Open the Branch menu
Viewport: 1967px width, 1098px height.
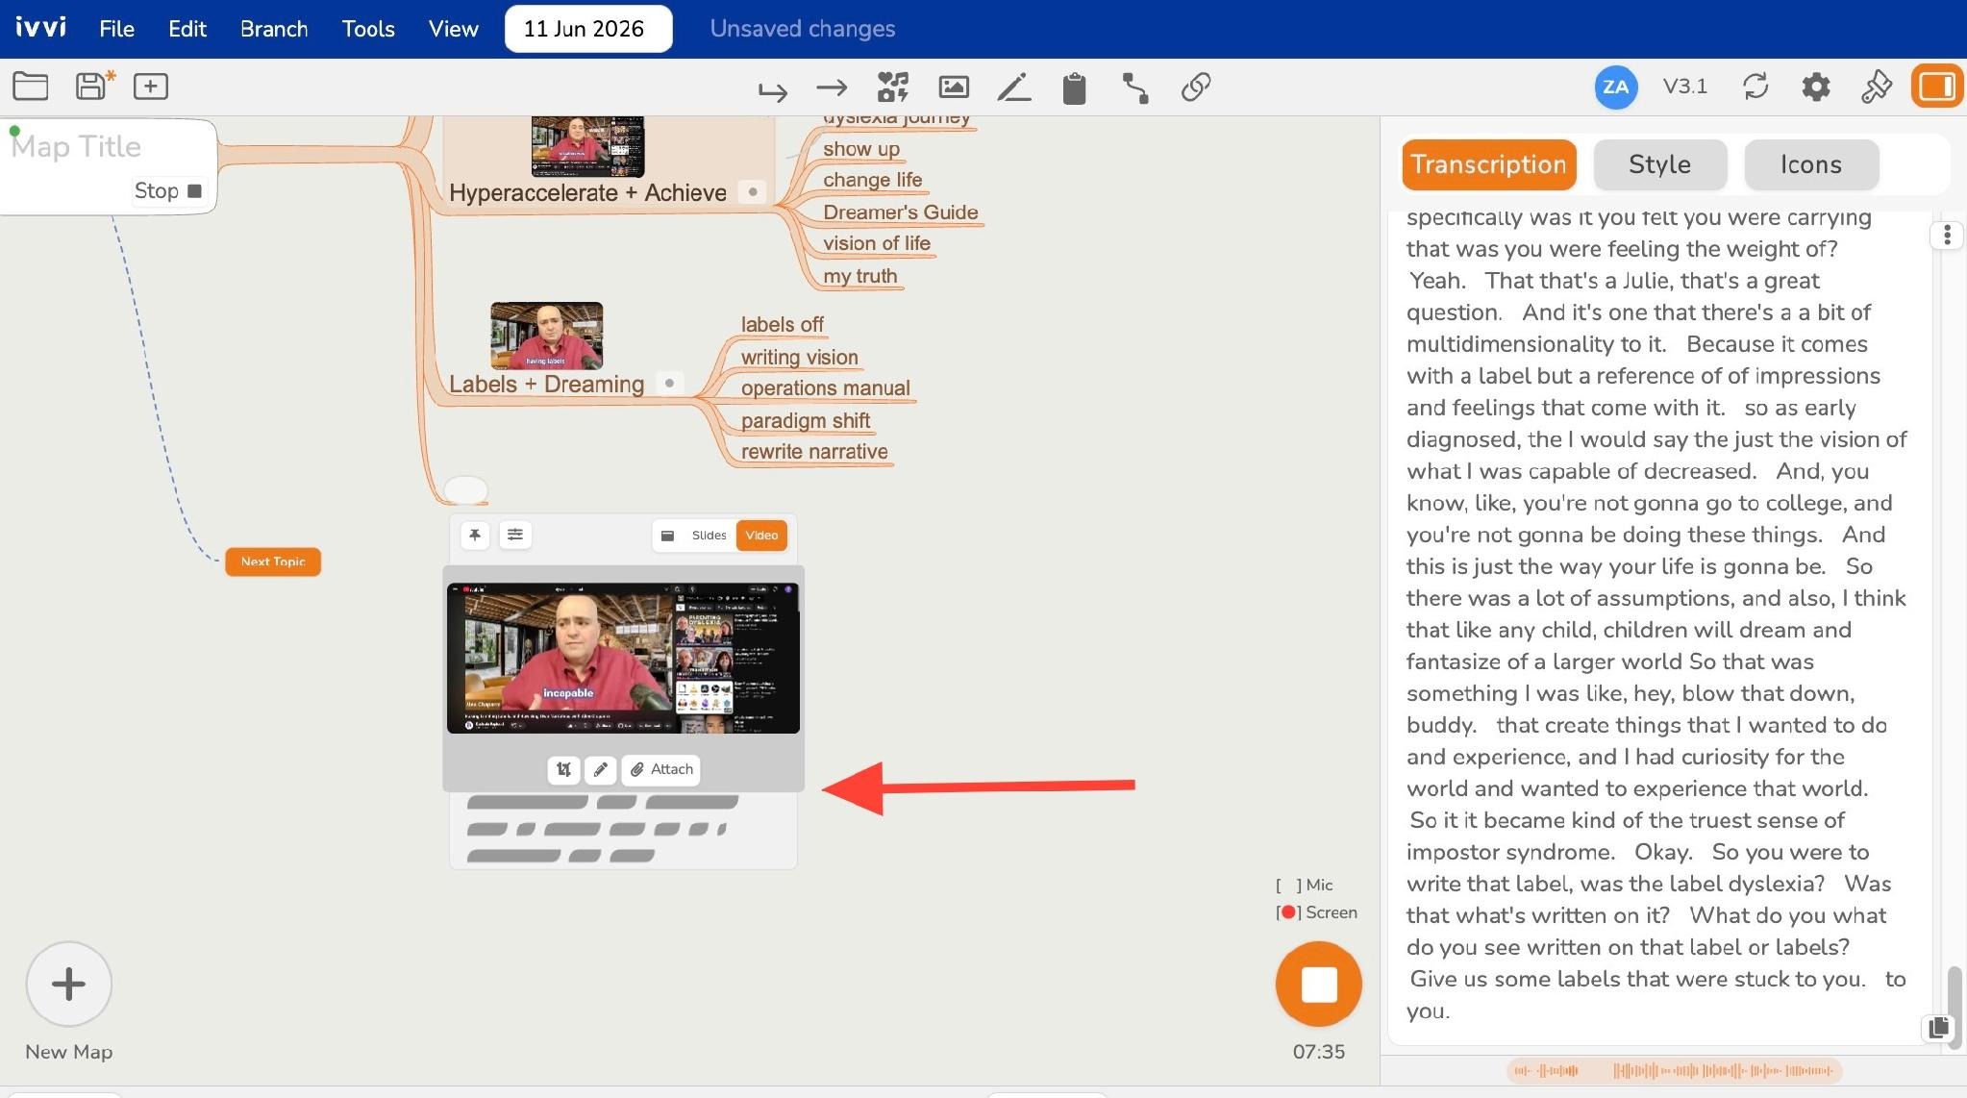tap(274, 29)
